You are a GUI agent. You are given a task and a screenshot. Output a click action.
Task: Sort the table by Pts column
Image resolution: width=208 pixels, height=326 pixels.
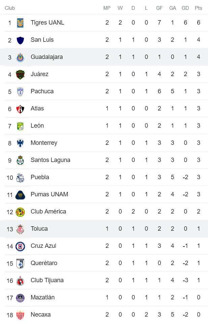pos(199,8)
